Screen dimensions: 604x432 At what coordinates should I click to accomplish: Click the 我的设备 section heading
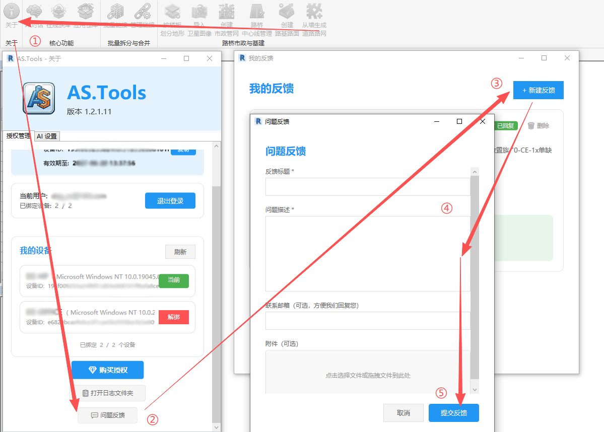click(35, 251)
